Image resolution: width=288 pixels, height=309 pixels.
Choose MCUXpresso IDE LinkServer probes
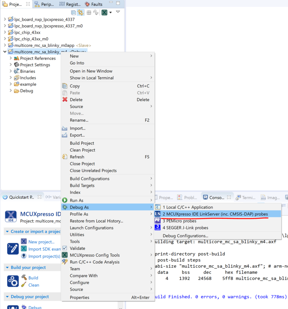tap(218, 214)
